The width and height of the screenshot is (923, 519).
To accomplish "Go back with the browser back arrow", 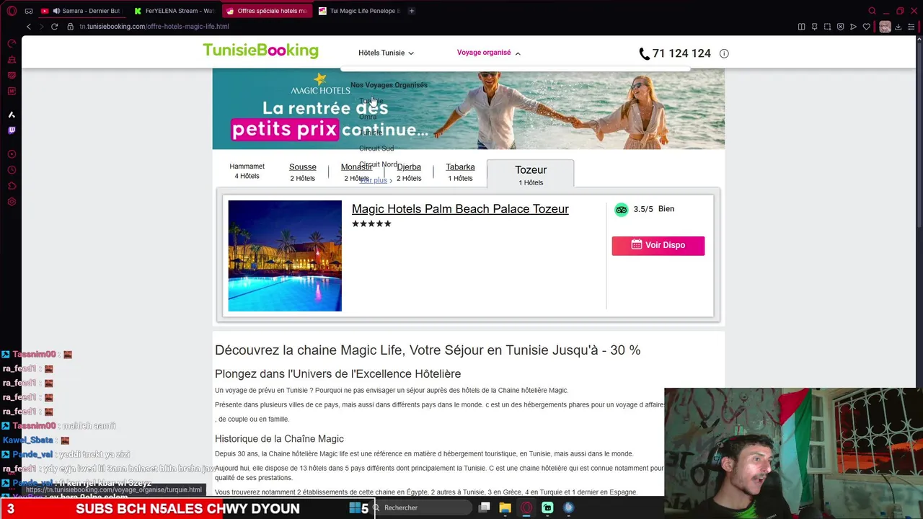I will point(29,27).
